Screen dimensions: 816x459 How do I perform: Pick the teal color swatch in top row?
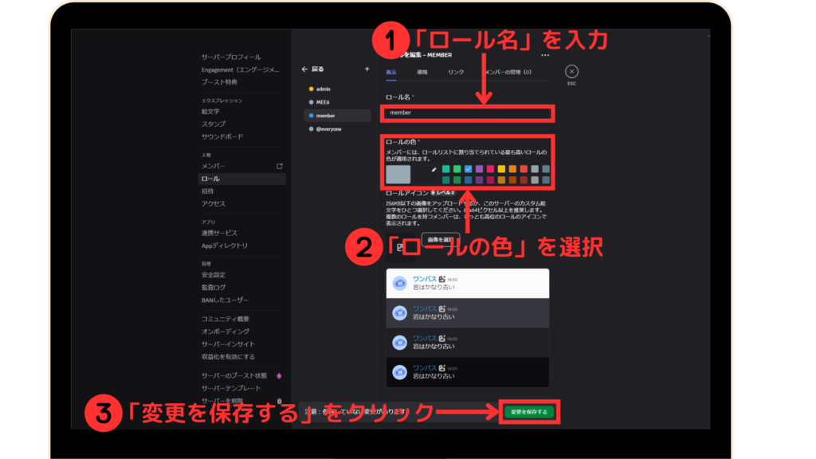tap(446, 169)
